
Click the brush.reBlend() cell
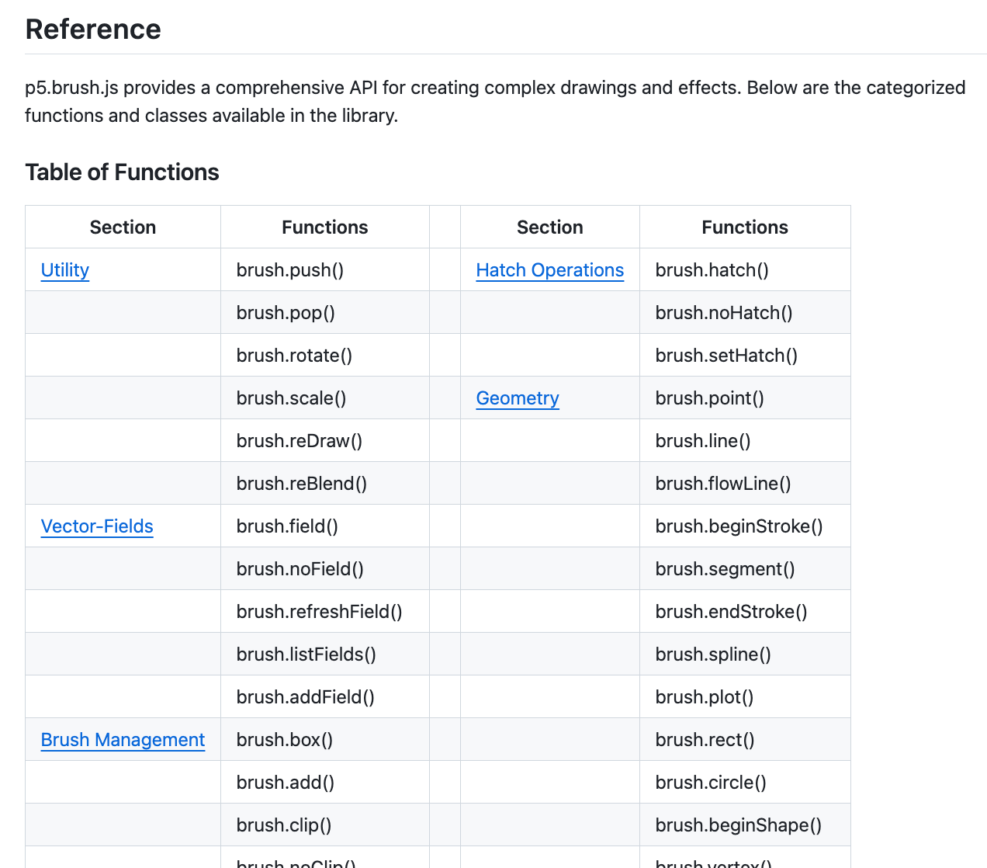pyautogui.click(x=302, y=484)
